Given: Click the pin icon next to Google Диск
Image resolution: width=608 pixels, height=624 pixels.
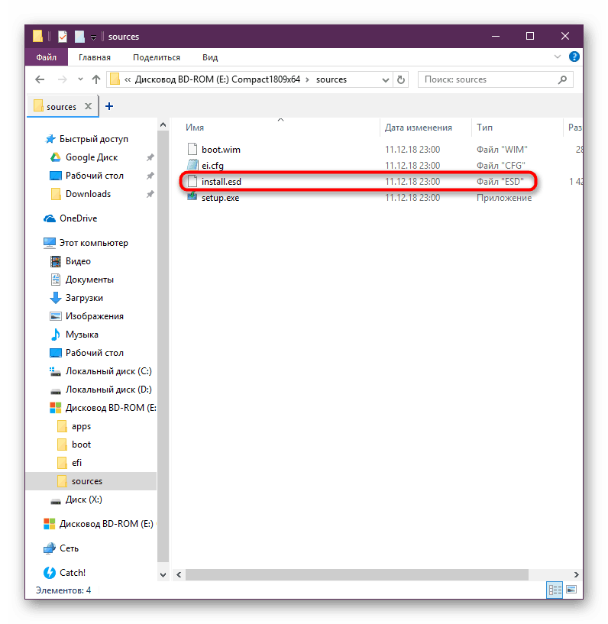Looking at the screenshot, I should [x=150, y=157].
